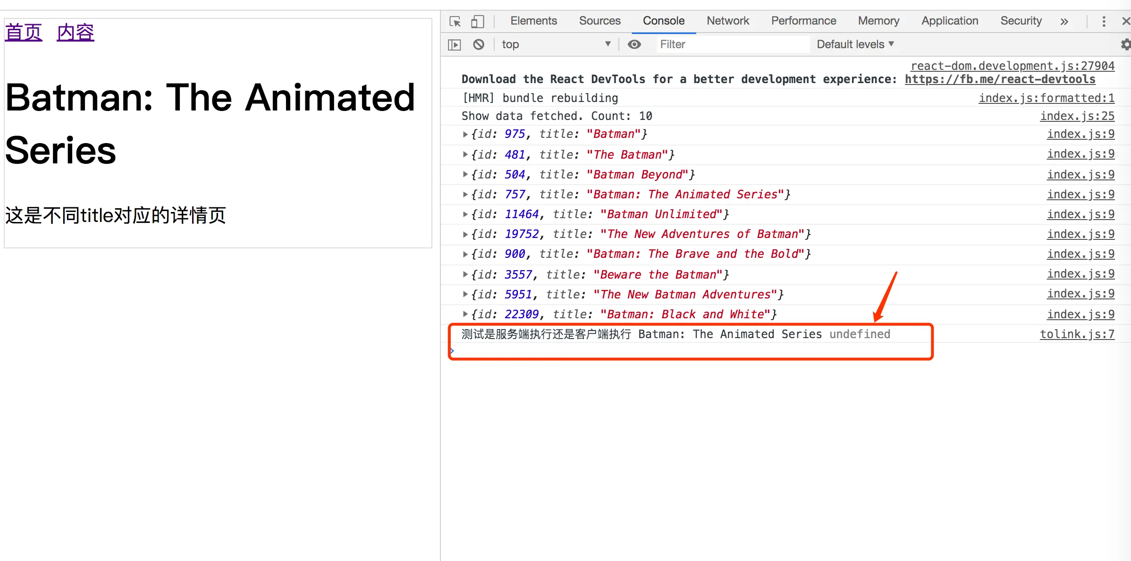1131x561 pixels.
Task: Show more DevTools tabs chevron
Action: coord(1064,21)
